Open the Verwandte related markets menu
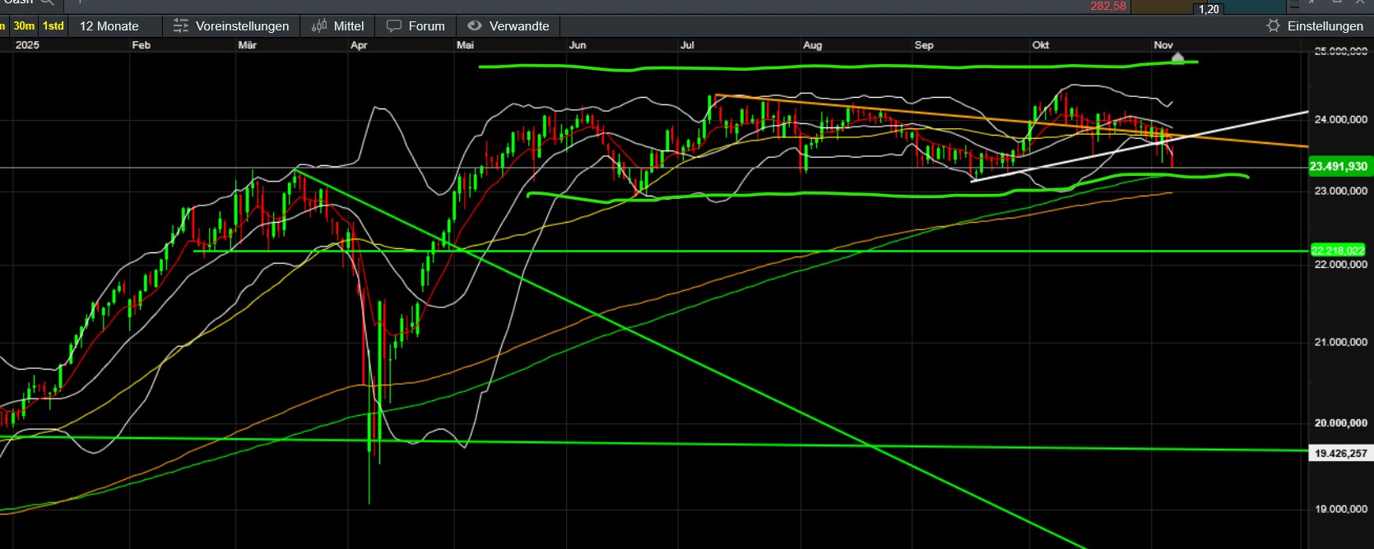Screen dimensions: 1374x549 coord(518,26)
